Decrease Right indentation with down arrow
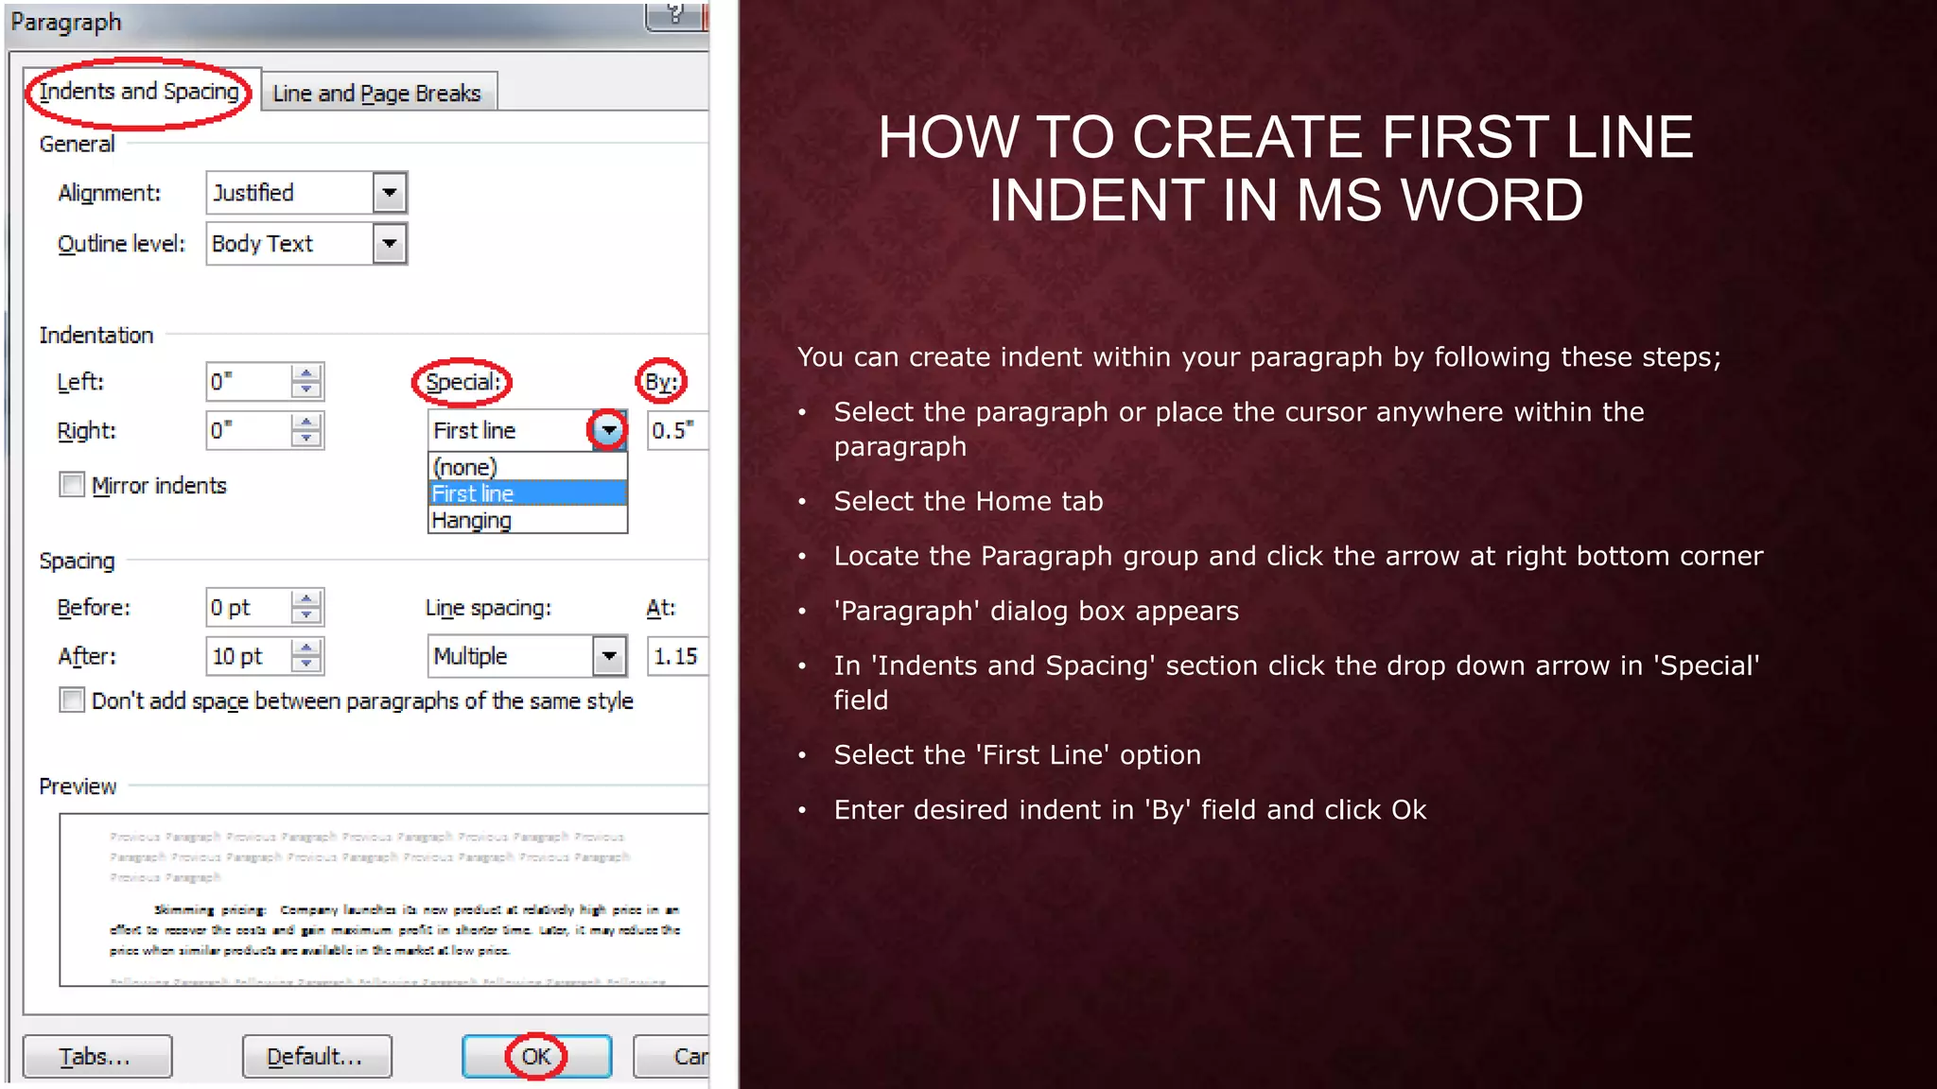This screenshot has width=1937, height=1089. point(305,440)
